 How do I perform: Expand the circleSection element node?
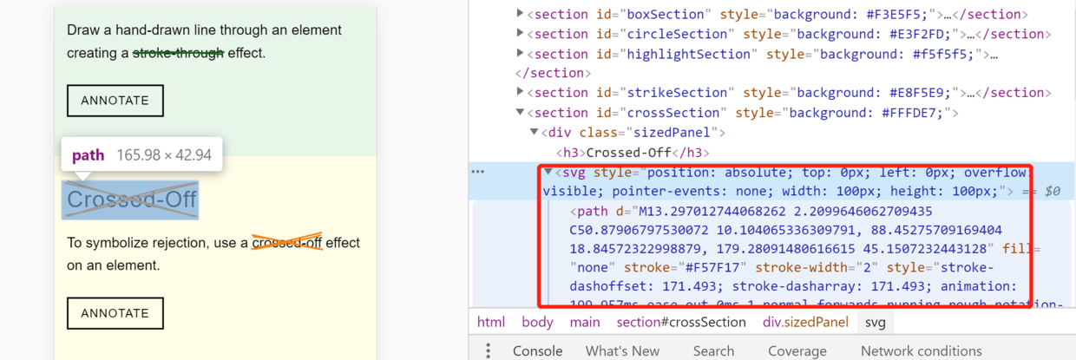[521, 34]
